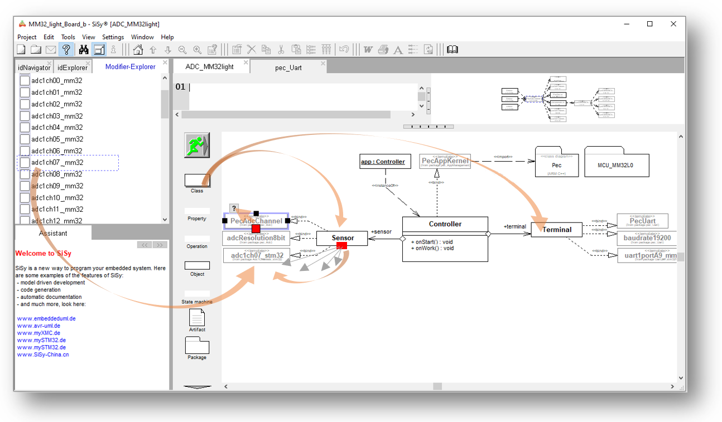
Task: Click the green running man build icon
Action: point(196,145)
